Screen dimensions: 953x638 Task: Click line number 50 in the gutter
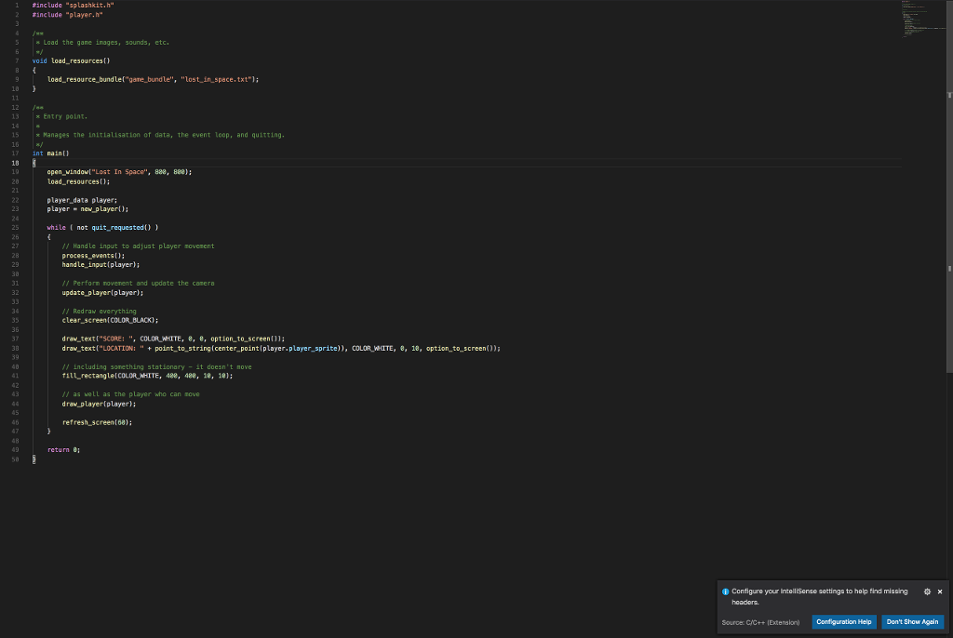click(x=15, y=459)
